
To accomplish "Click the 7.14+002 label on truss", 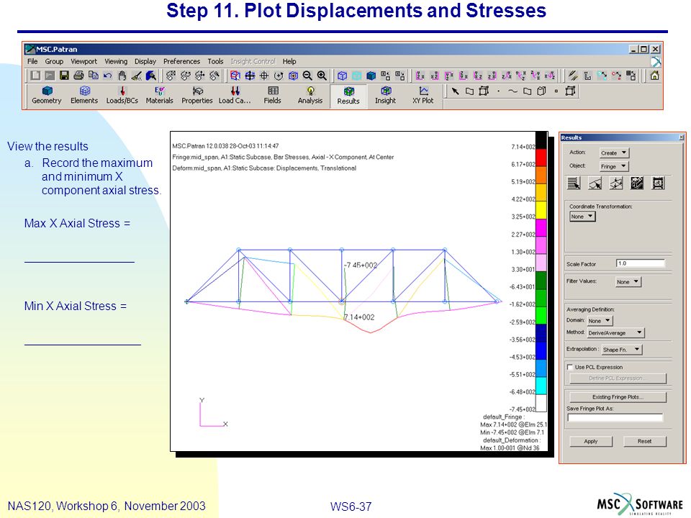I will (359, 317).
